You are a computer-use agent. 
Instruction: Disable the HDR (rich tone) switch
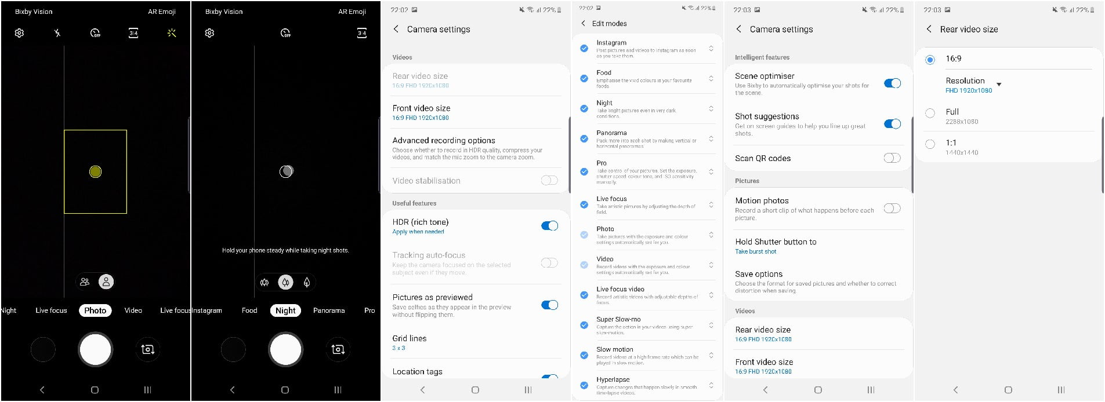tap(549, 226)
